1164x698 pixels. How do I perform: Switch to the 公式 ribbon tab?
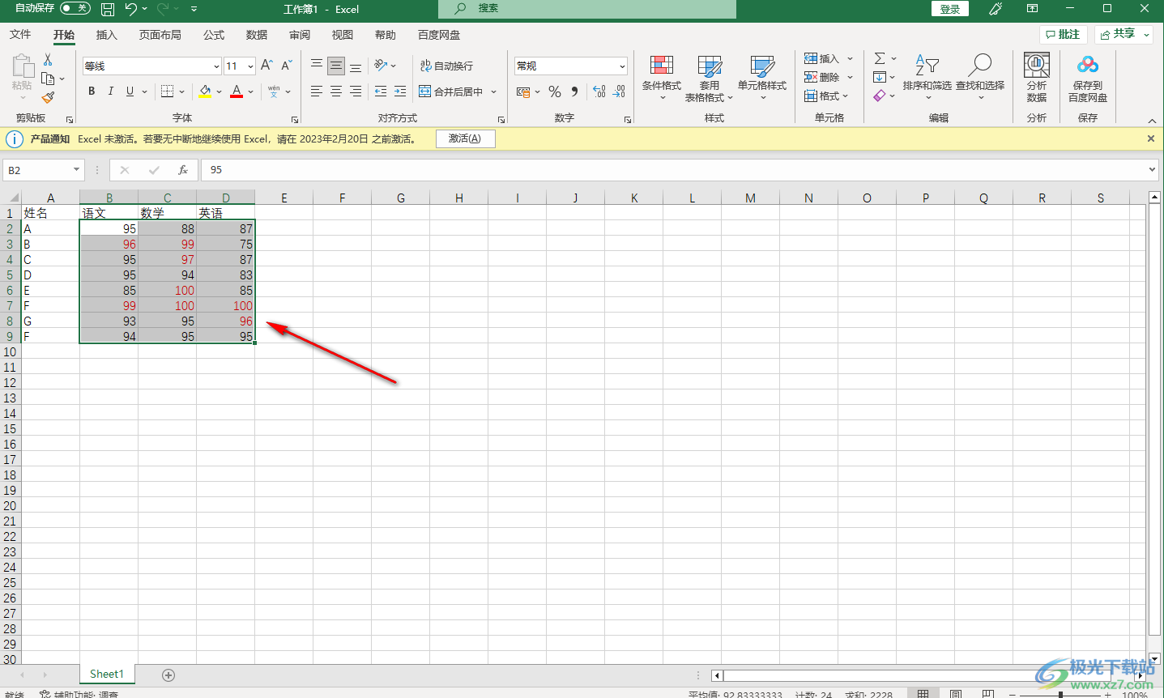(214, 35)
